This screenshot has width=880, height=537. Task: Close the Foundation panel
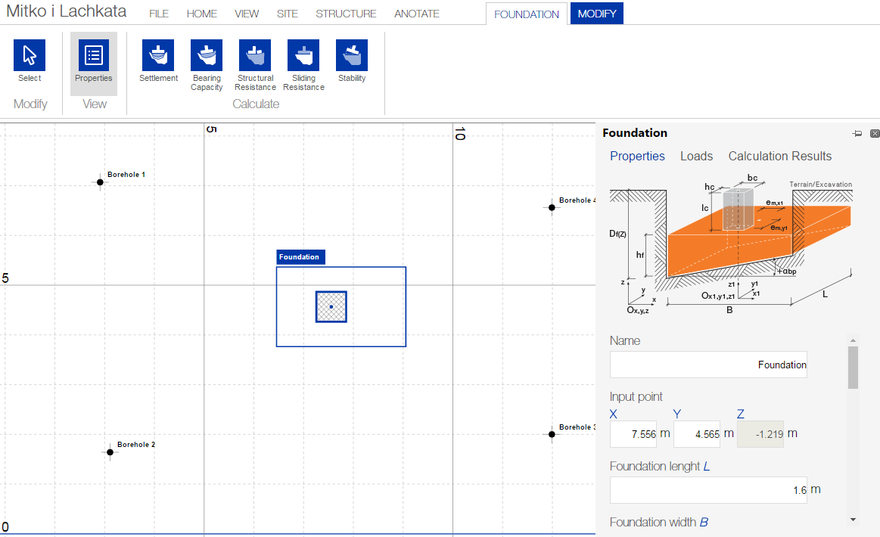click(875, 133)
